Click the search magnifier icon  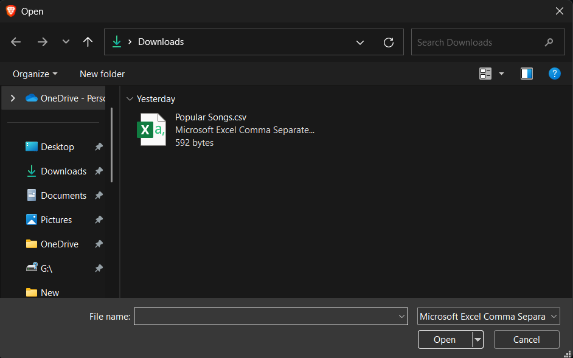pyautogui.click(x=549, y=43)
